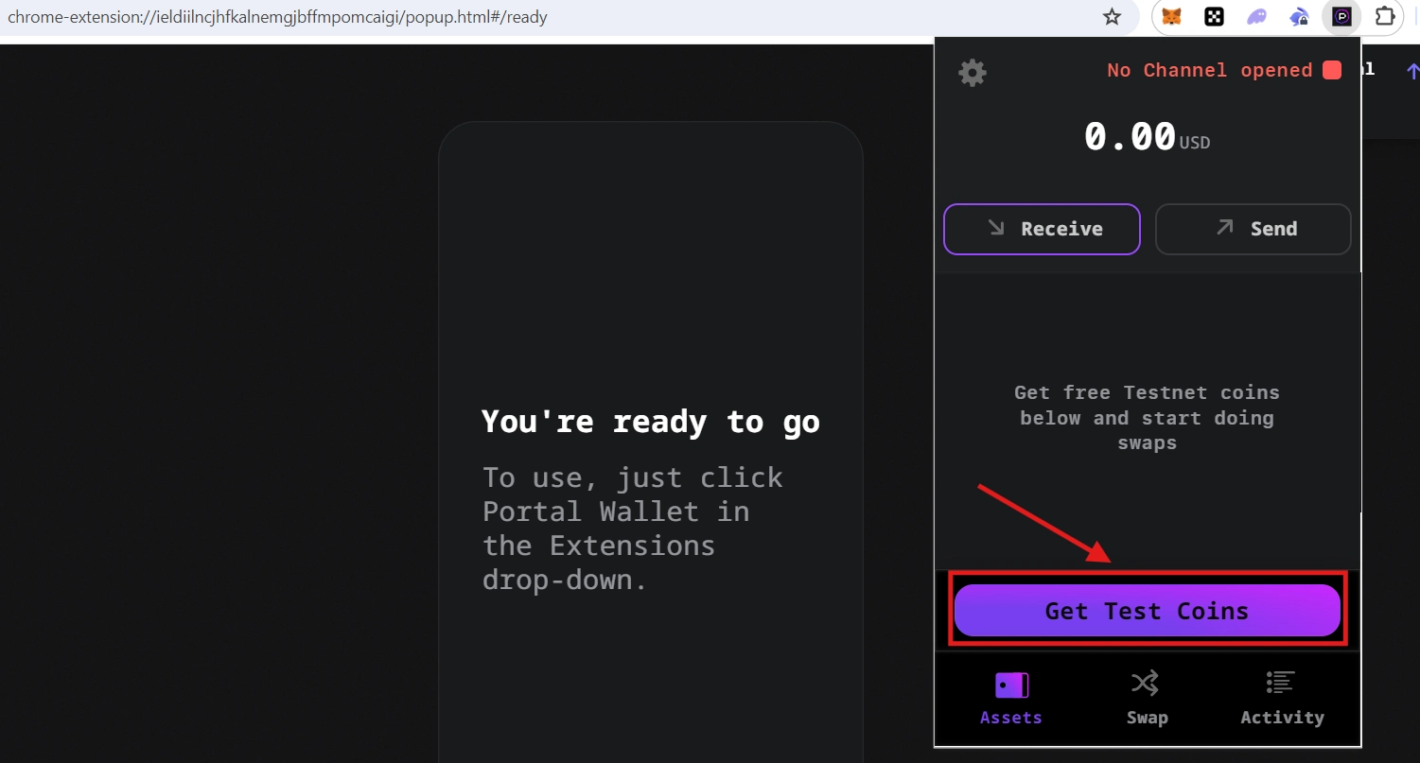Click the 'Get free Testnet coins' message
This screenshot has width=1420, height=763.
click(x=1147, y=418)
